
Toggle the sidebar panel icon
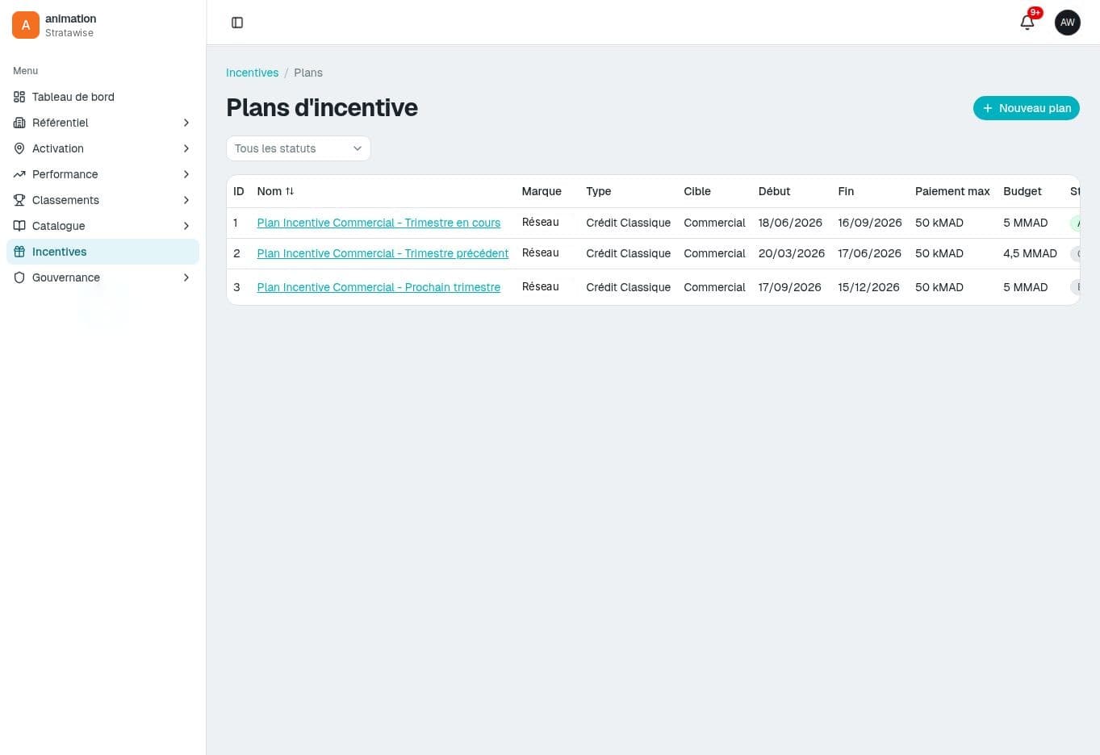pos(237,23)
